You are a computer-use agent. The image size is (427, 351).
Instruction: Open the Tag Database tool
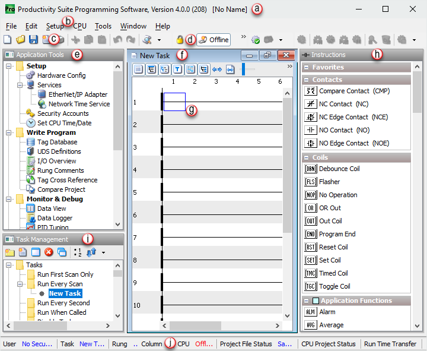[x=57, y=142]
